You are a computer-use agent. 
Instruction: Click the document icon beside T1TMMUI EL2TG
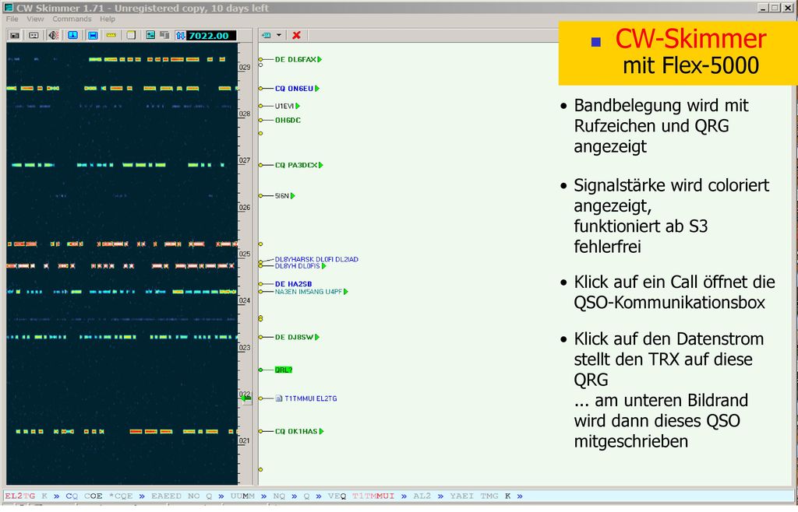pyautogui.click(x=279, y=398)
